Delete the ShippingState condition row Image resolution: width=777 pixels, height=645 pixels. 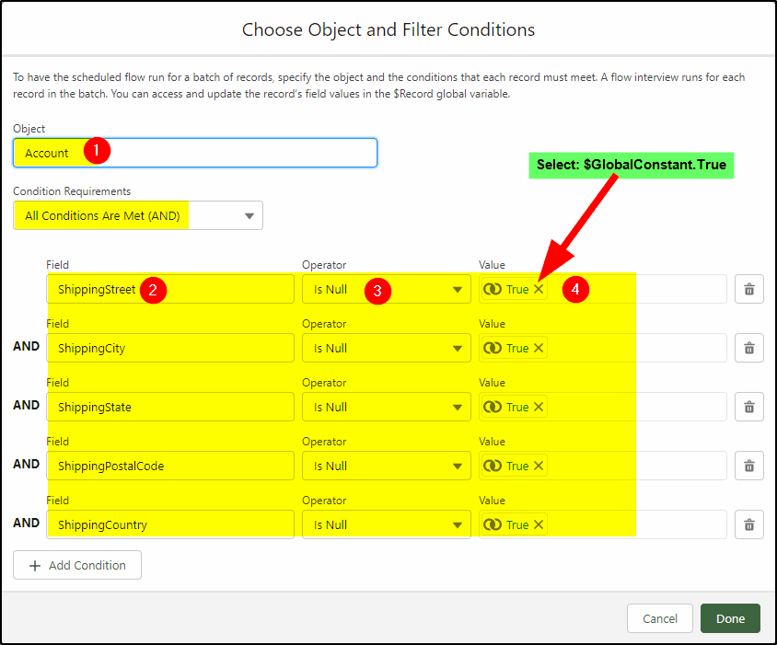[748, 408]
